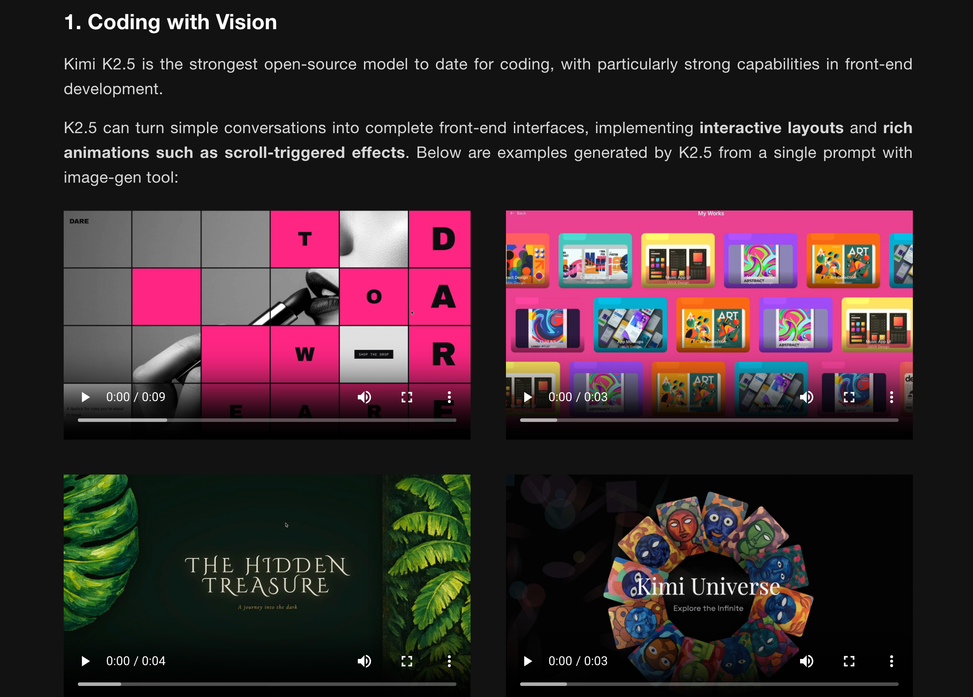Play the My Works gallery video
973x697 pixels.
click(x=528, y=397)
